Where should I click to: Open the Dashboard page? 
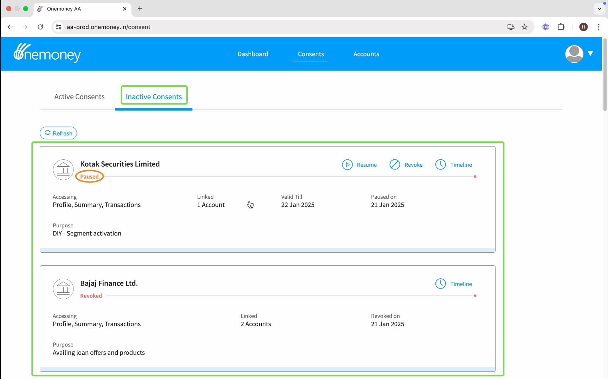tap(253, 54)
